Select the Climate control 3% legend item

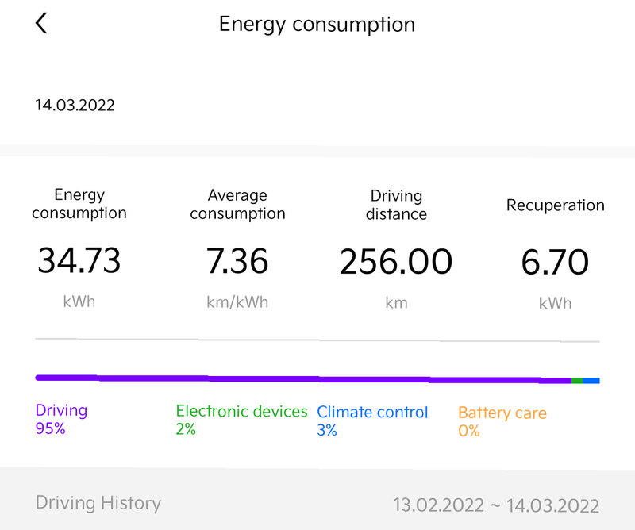pos(372,421)
